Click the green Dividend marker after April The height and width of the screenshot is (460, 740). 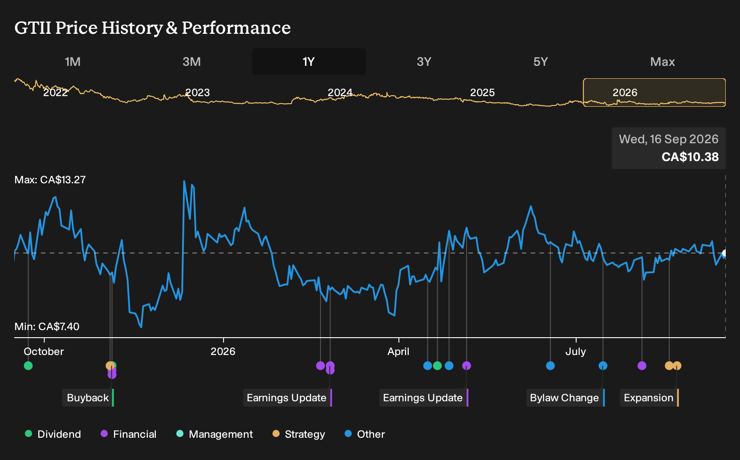click(x=437, y=366)
